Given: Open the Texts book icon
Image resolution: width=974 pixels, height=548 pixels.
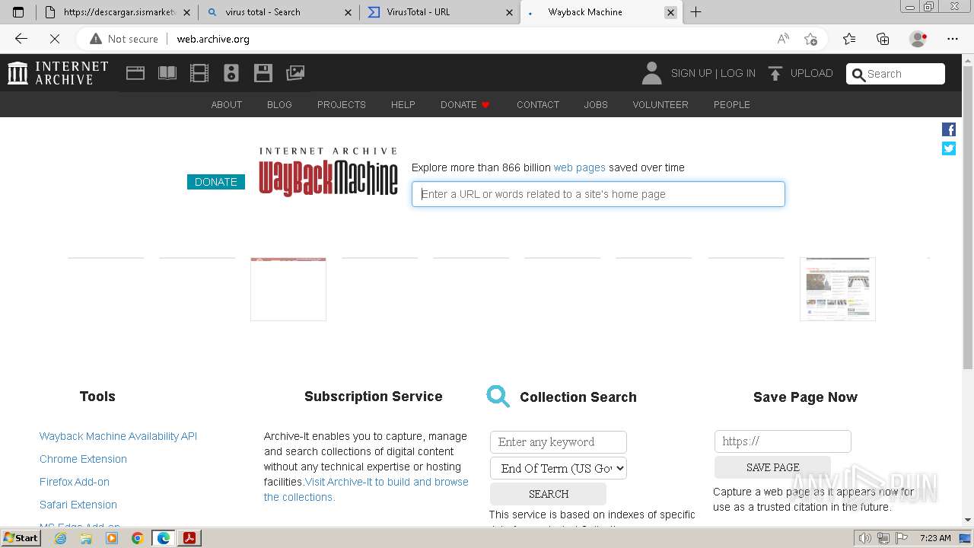Looking at the screenshot, I should (x=167, y=73).
